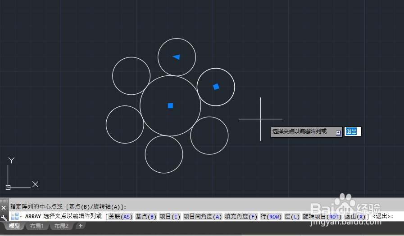Choose the 旋转项目(ROT) option
Viewport: 404px width, 236px height.
coord(322,217)
